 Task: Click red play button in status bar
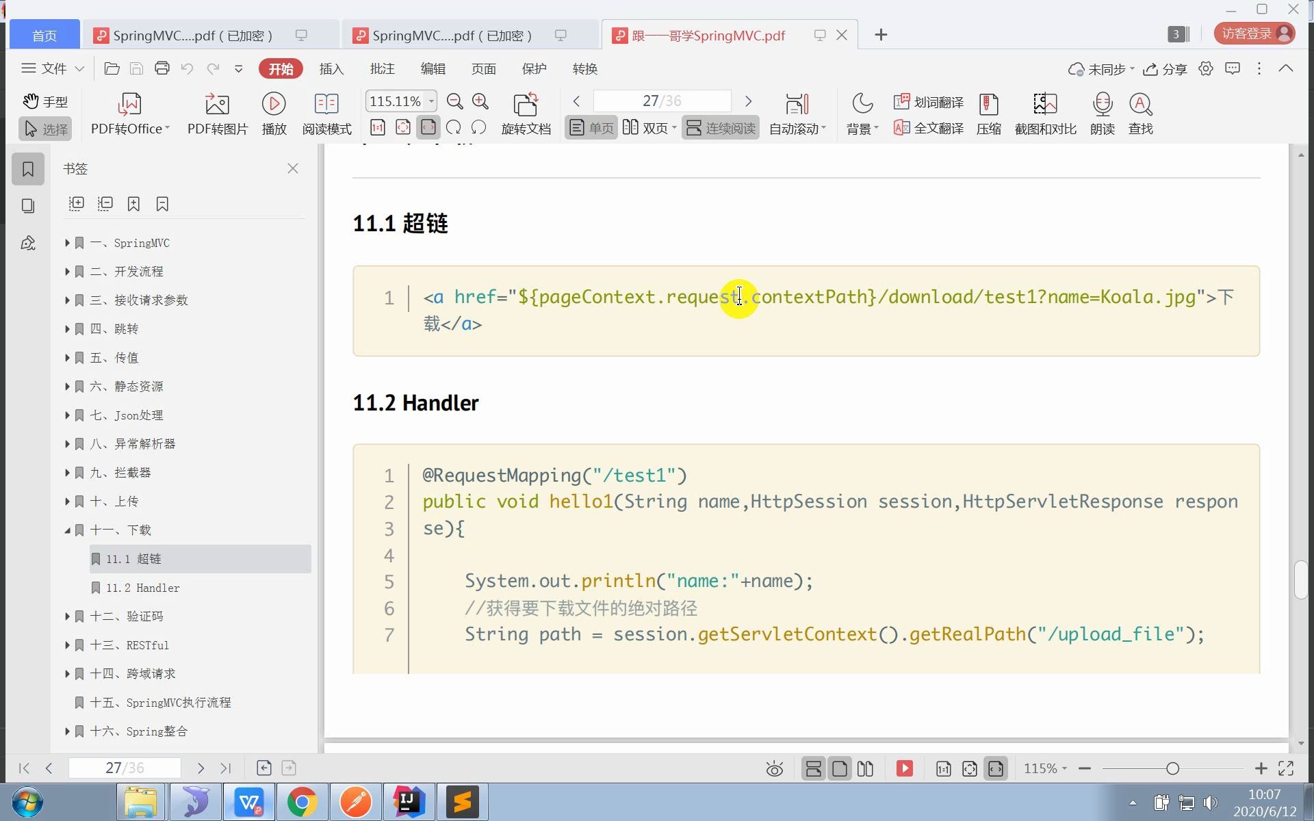[904, 768]
